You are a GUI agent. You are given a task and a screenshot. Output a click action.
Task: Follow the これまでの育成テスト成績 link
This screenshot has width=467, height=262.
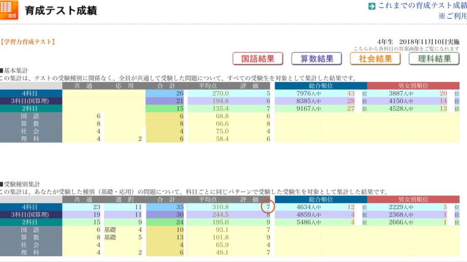point(422,5)
